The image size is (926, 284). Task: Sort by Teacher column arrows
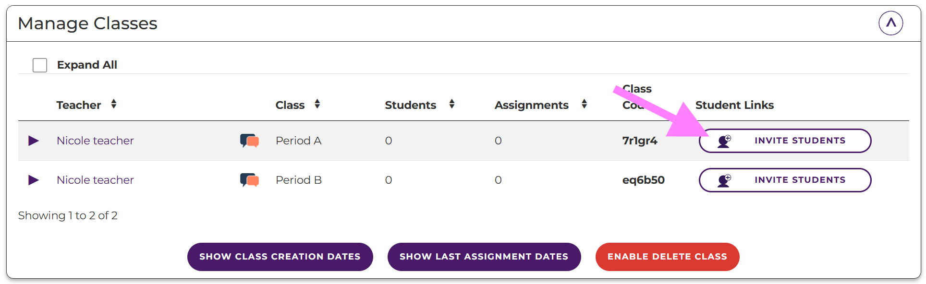pos(113,104)
